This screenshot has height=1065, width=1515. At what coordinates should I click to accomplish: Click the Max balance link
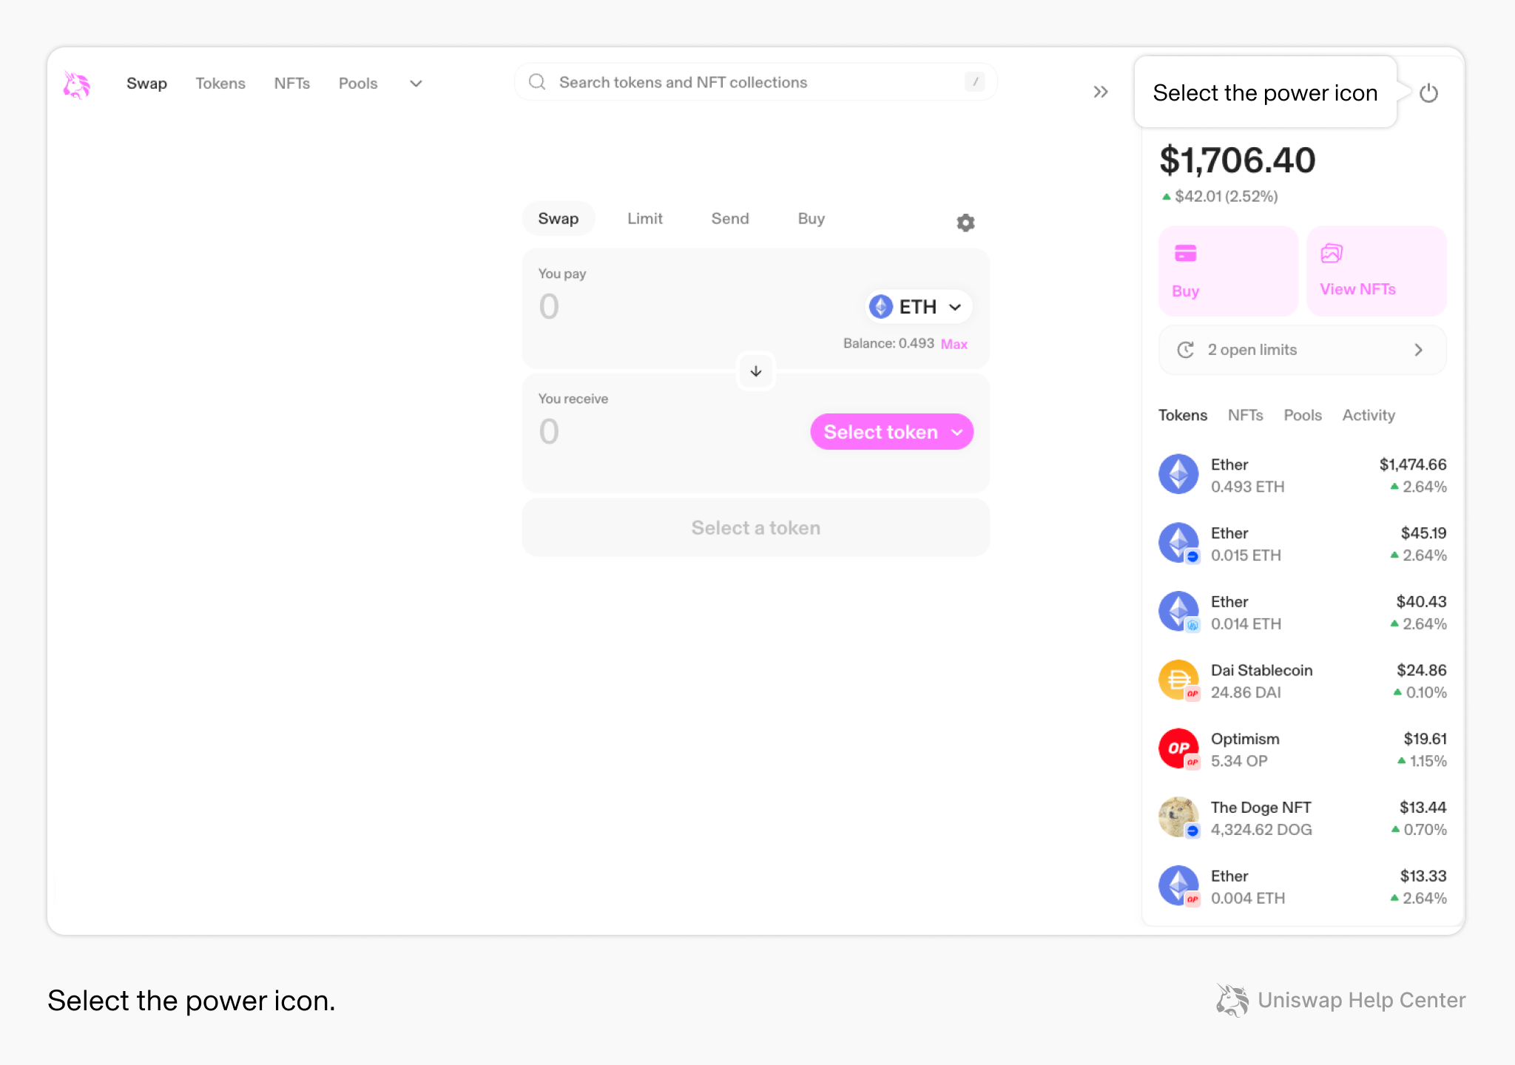pyautogui.click(x=954, y=344)
